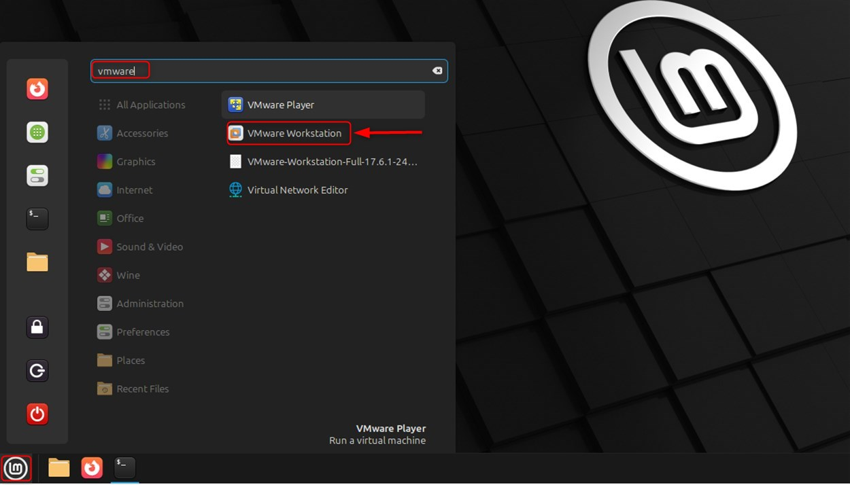Select Wine category
The height and width of the screenshot is (485, 850).
coord(119,276)
